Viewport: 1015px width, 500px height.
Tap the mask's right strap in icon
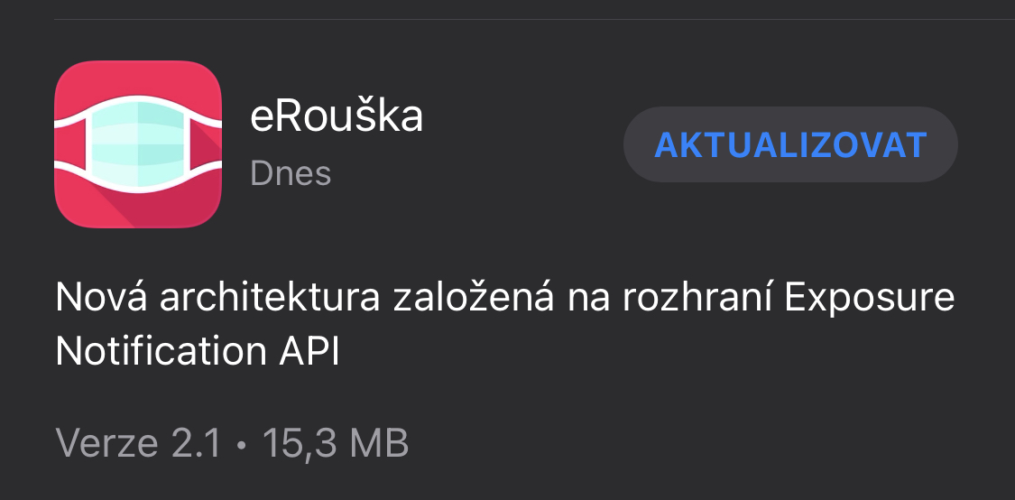pos(207,144)
